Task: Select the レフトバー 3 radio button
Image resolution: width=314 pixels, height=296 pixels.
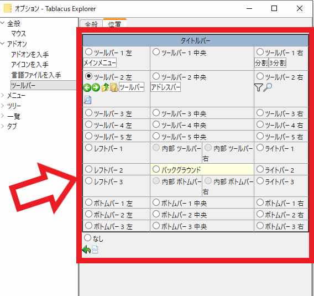Action: pos(88,181)
